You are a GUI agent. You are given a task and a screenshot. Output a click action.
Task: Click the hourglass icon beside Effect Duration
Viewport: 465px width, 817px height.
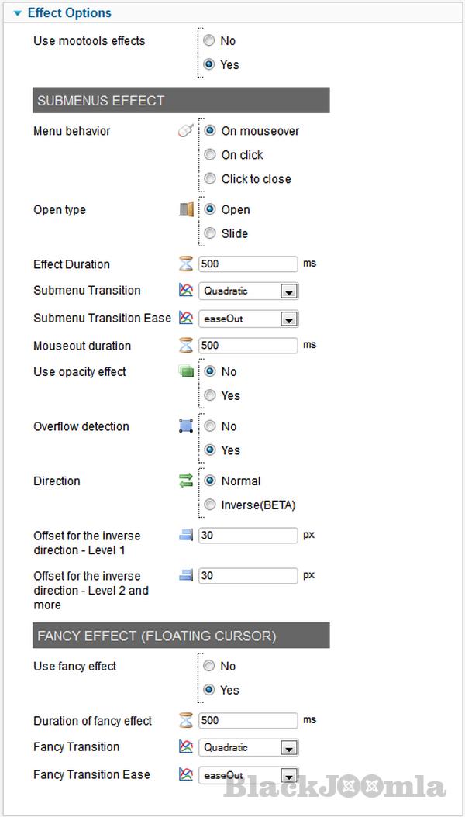coord(186,264)
